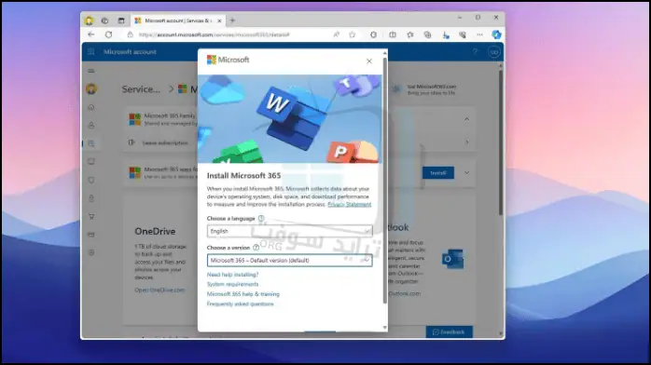The height and width of the screenshot is (365, 651).
Task: Open Edge settings and more ellipsis
Action: click(x=479, y=34)
